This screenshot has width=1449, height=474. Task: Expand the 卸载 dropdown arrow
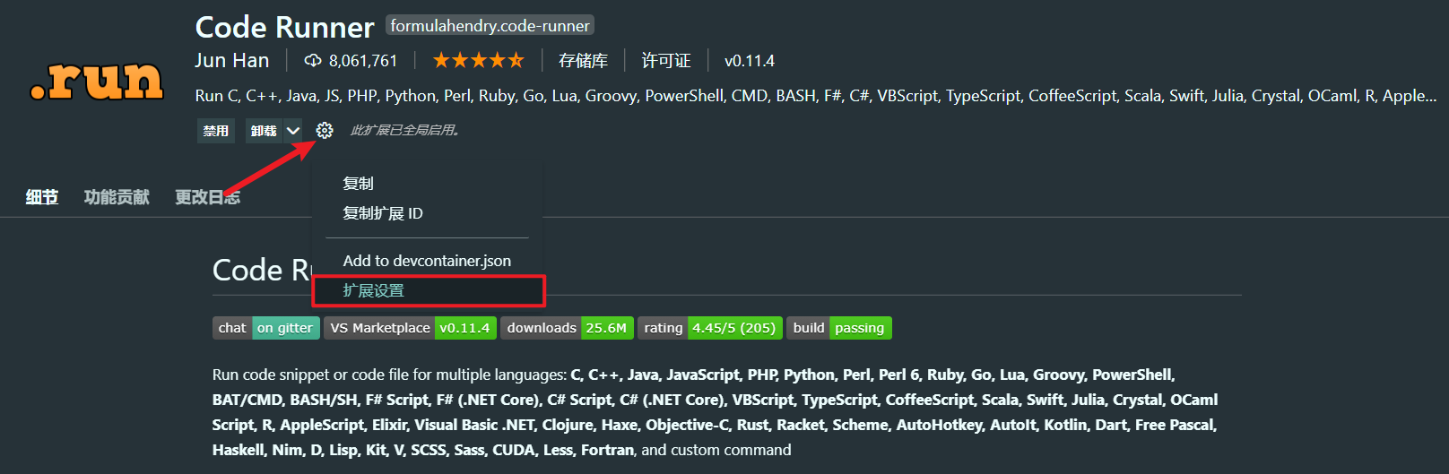pos(293,131)
